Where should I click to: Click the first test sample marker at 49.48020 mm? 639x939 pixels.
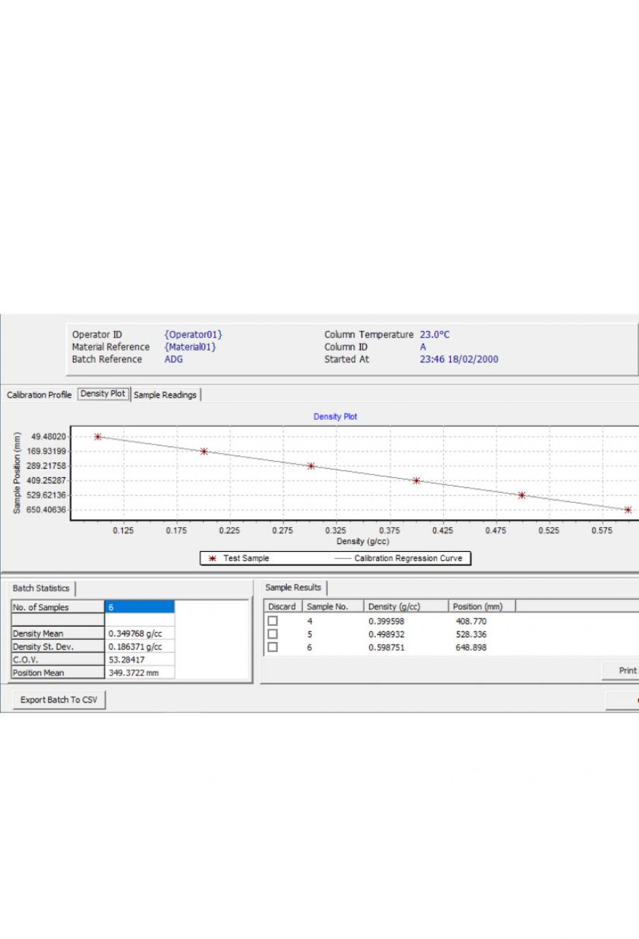(x=98, y=437)
